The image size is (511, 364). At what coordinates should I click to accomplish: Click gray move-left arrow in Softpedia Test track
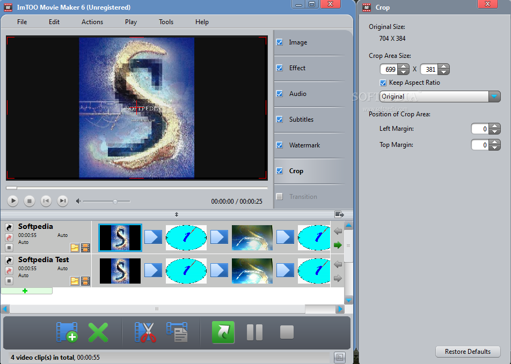(338, 264)
